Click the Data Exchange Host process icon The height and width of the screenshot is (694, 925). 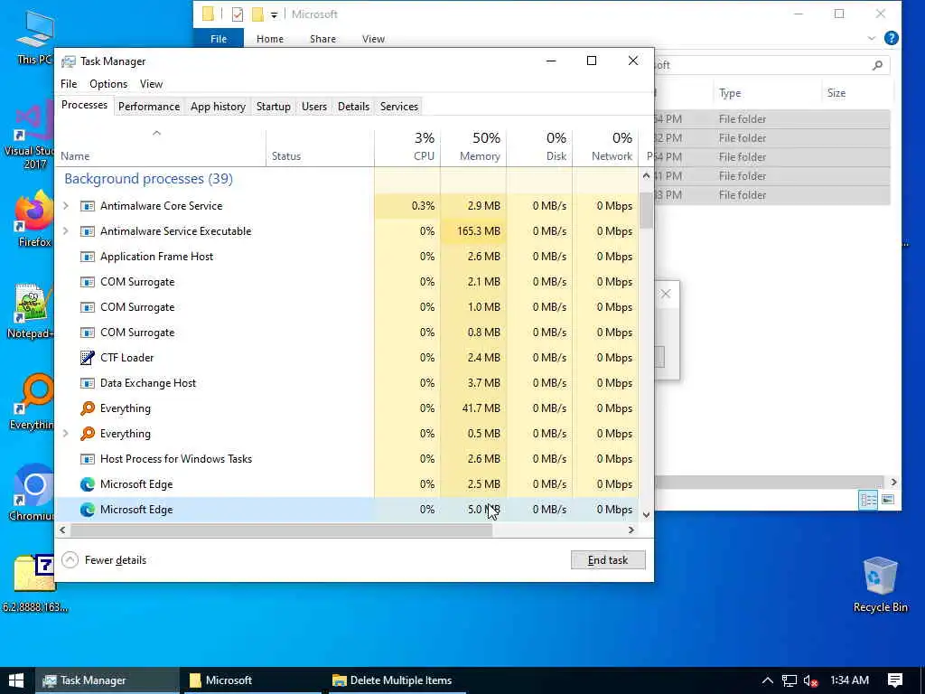coord(88,383)
